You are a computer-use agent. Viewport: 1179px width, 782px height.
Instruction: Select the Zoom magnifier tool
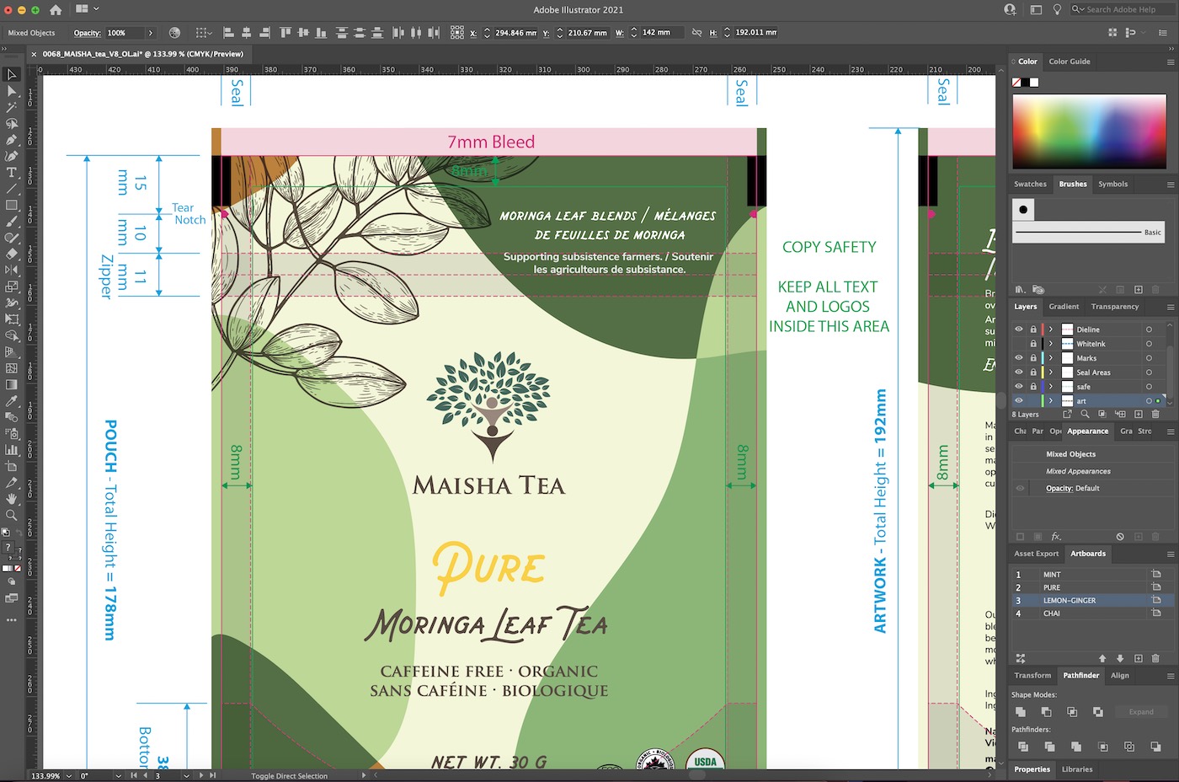(x=12, y=515)
